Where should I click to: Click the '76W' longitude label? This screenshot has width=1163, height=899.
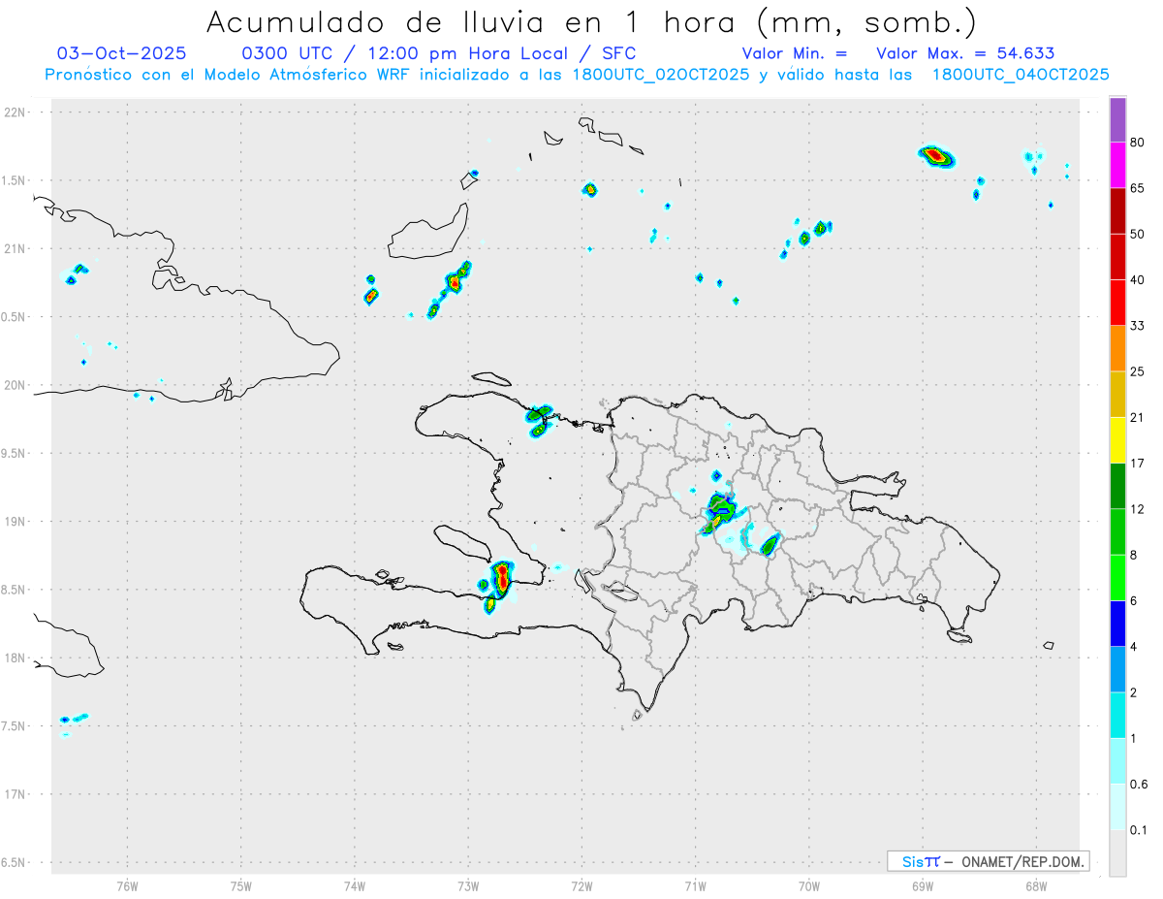(x=127, y=885)
